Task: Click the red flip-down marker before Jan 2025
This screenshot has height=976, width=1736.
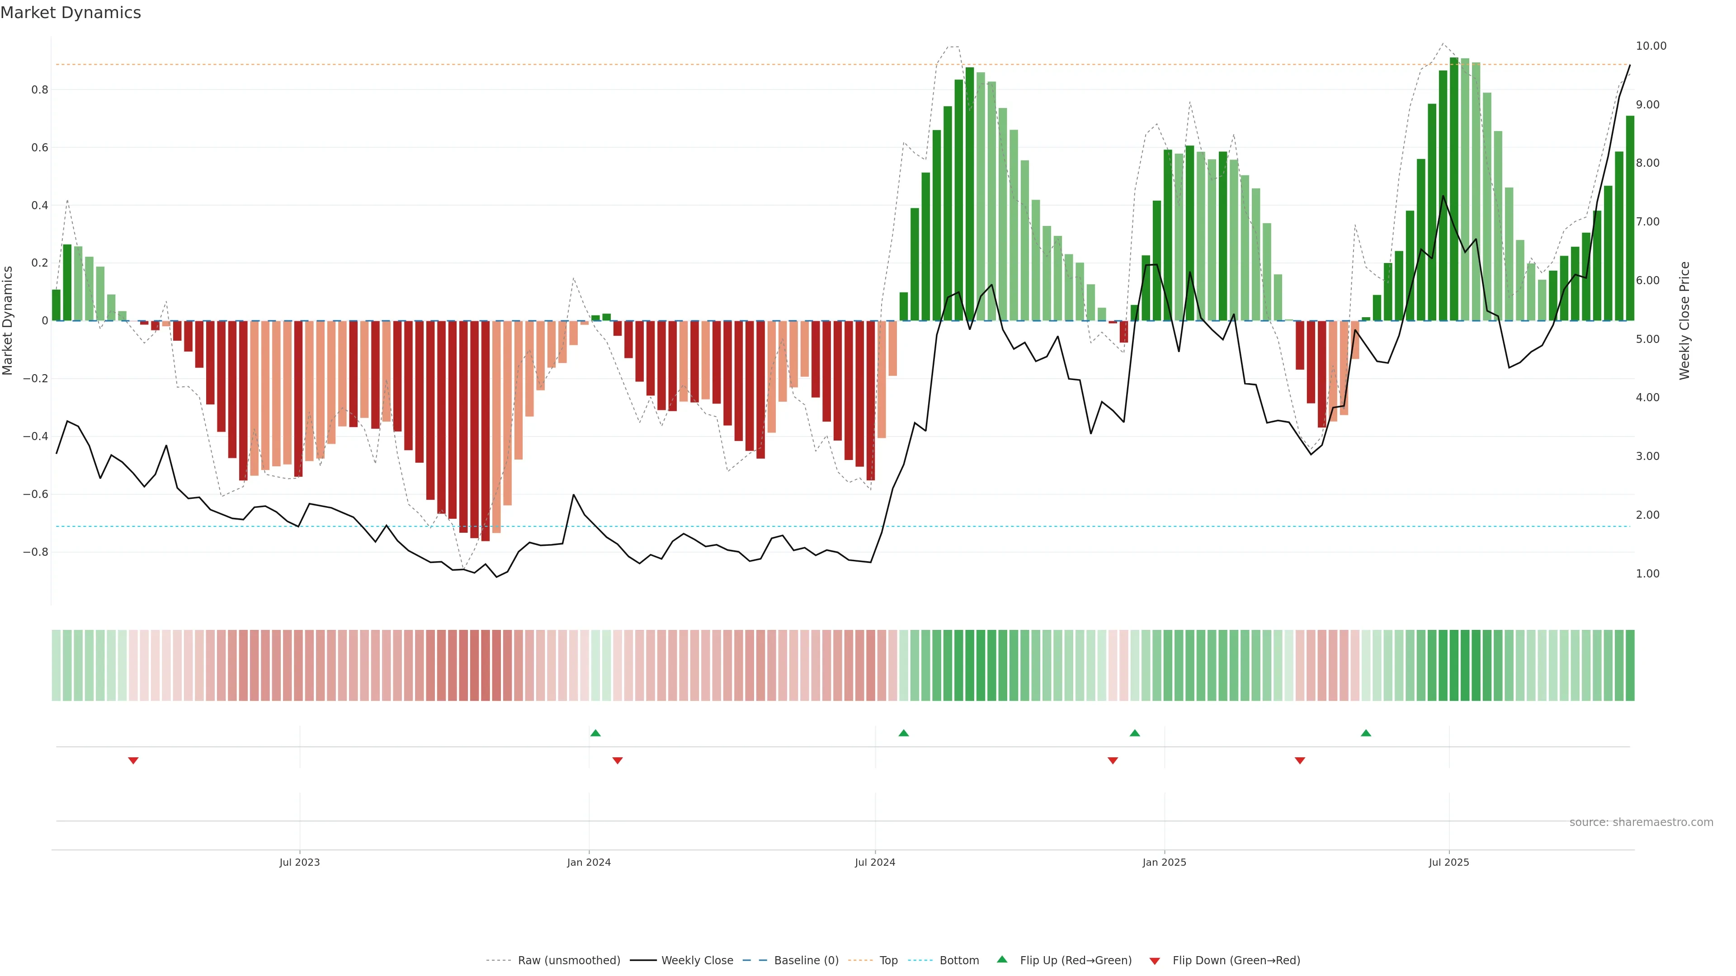Action: tap(1113, 760)
